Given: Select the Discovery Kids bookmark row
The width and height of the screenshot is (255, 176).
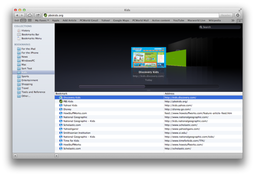Looking at the screenshot, I should click(x=149, y=98).
